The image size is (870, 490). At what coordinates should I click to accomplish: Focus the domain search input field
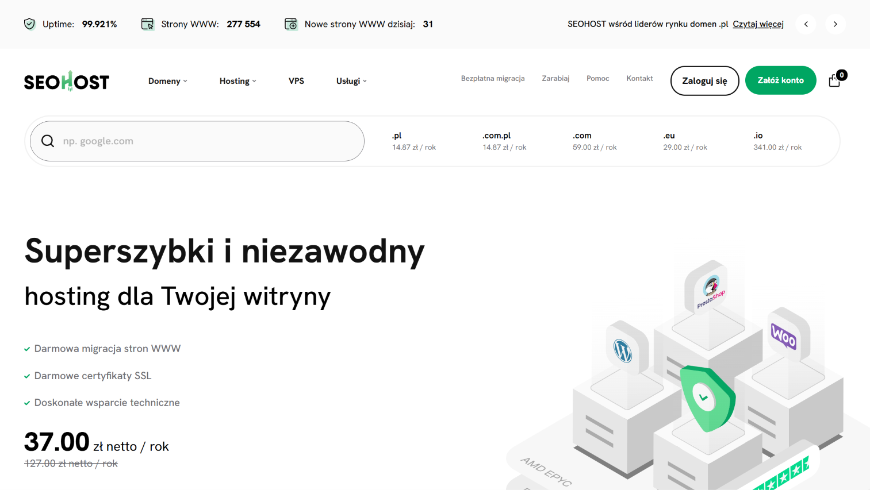(x=197, y=141)
